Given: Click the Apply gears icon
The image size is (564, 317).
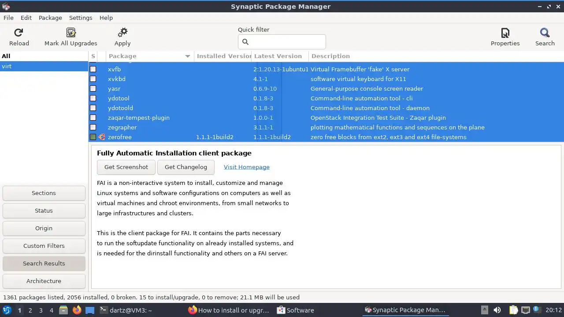Looking at the screenshot, I should pyautogui.click(x=122, y=33).
